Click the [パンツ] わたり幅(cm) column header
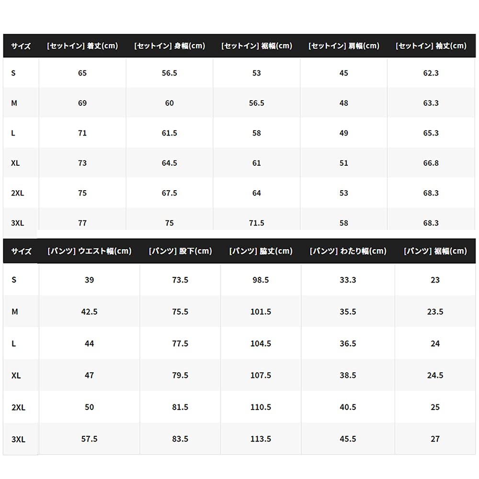Screen dimensions: 479x479 [x=348, y=251]
